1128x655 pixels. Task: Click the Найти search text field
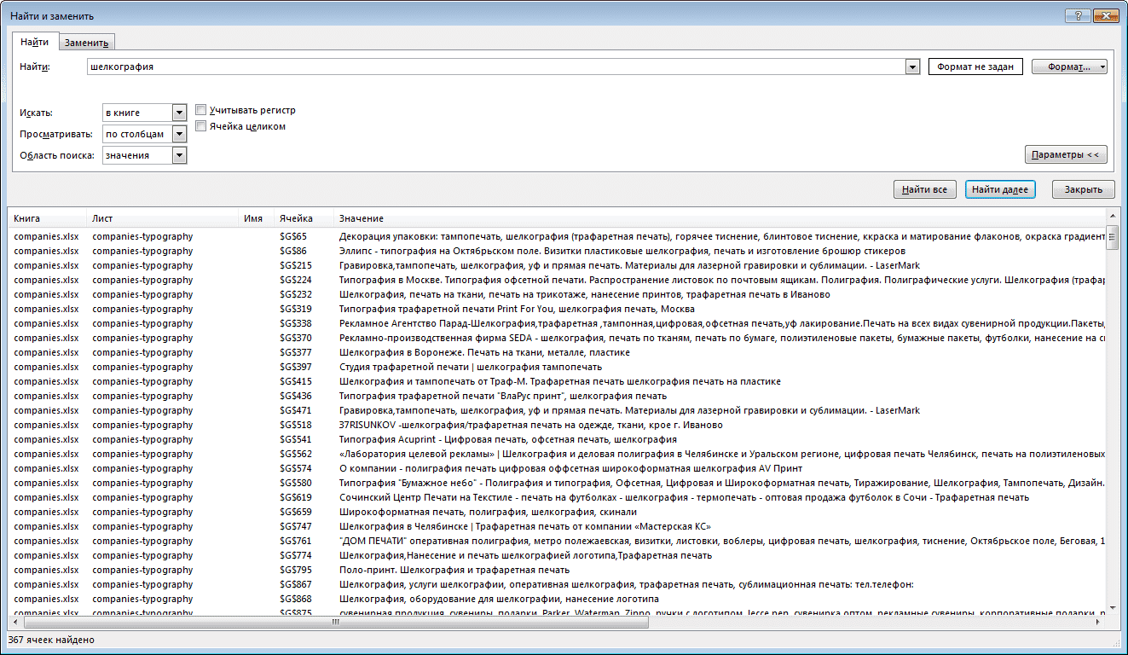coord(495,67)
